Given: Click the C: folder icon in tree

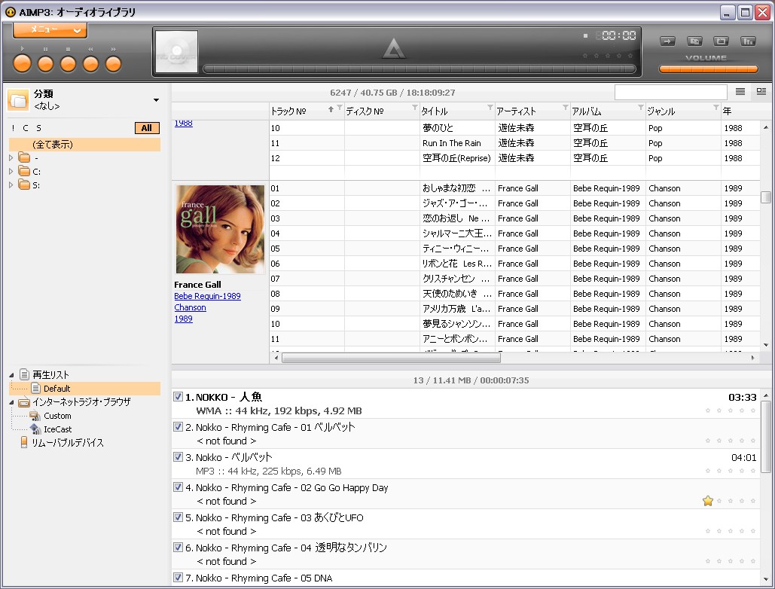Looking at the screenshot, I should pyautogui.click(x=24, y=171).
